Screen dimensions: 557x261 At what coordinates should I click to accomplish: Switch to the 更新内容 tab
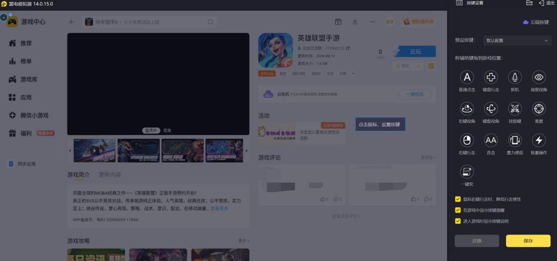pos(109,174)
